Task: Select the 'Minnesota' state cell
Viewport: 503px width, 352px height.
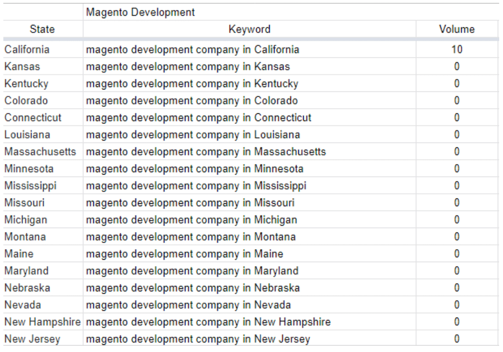Action: [x=43, y=168]
